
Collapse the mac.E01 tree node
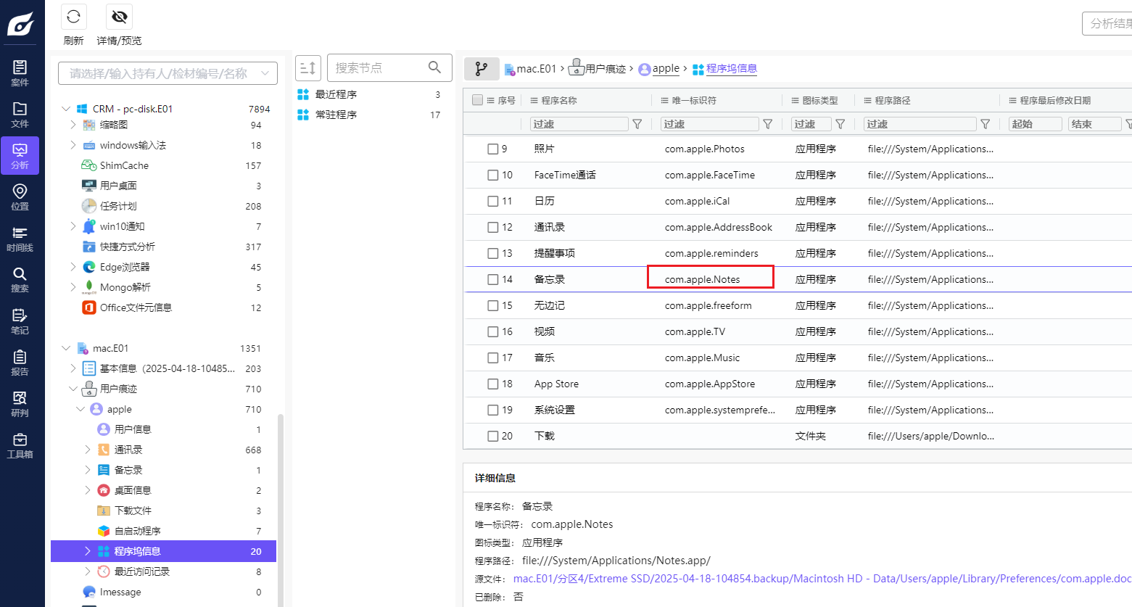(66, 348)
